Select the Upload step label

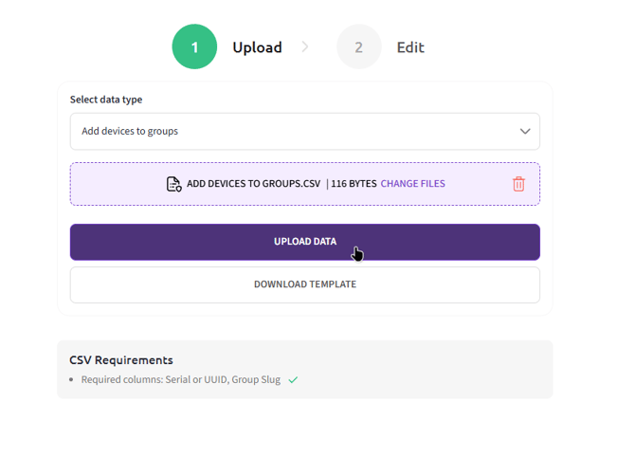[257, 47]
